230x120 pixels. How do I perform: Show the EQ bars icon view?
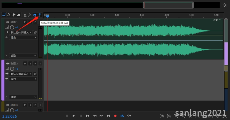[x=19, y=15]
